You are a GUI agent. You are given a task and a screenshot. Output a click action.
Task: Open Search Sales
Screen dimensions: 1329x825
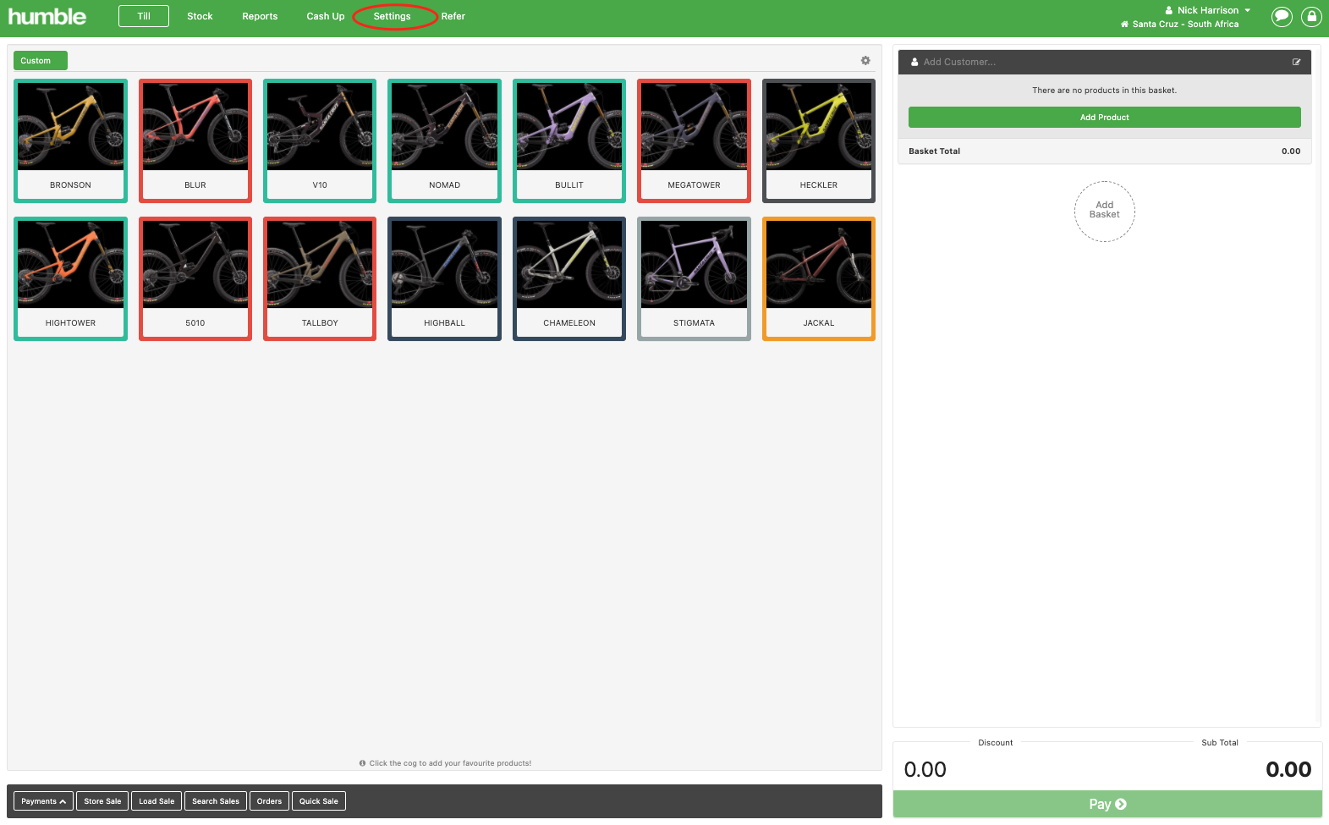point(216,801)
